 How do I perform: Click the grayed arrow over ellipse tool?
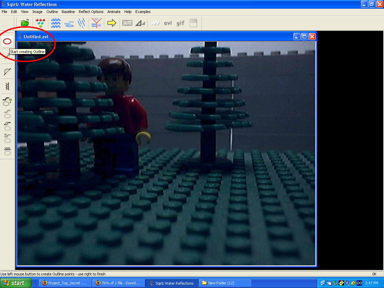point(7,138)
